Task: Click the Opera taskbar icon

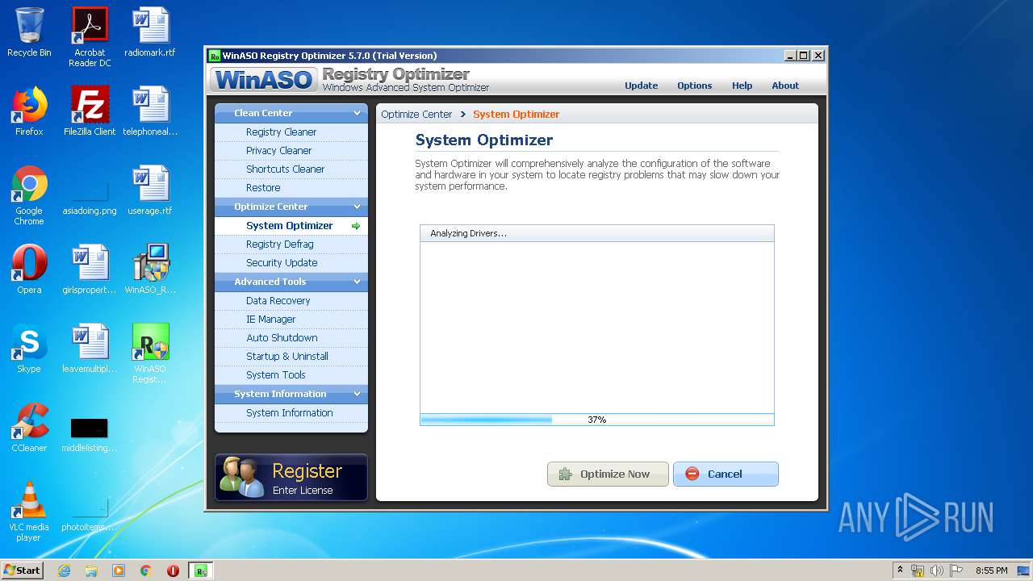Action: (173, 571)
